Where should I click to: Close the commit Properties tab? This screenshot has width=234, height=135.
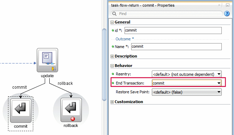point(219,5)
